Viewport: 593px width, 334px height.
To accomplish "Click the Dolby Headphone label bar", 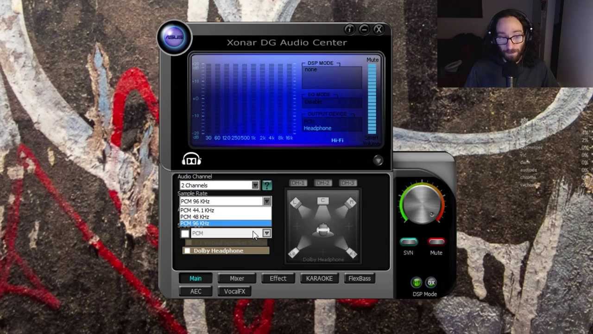I will pos(226,251).
